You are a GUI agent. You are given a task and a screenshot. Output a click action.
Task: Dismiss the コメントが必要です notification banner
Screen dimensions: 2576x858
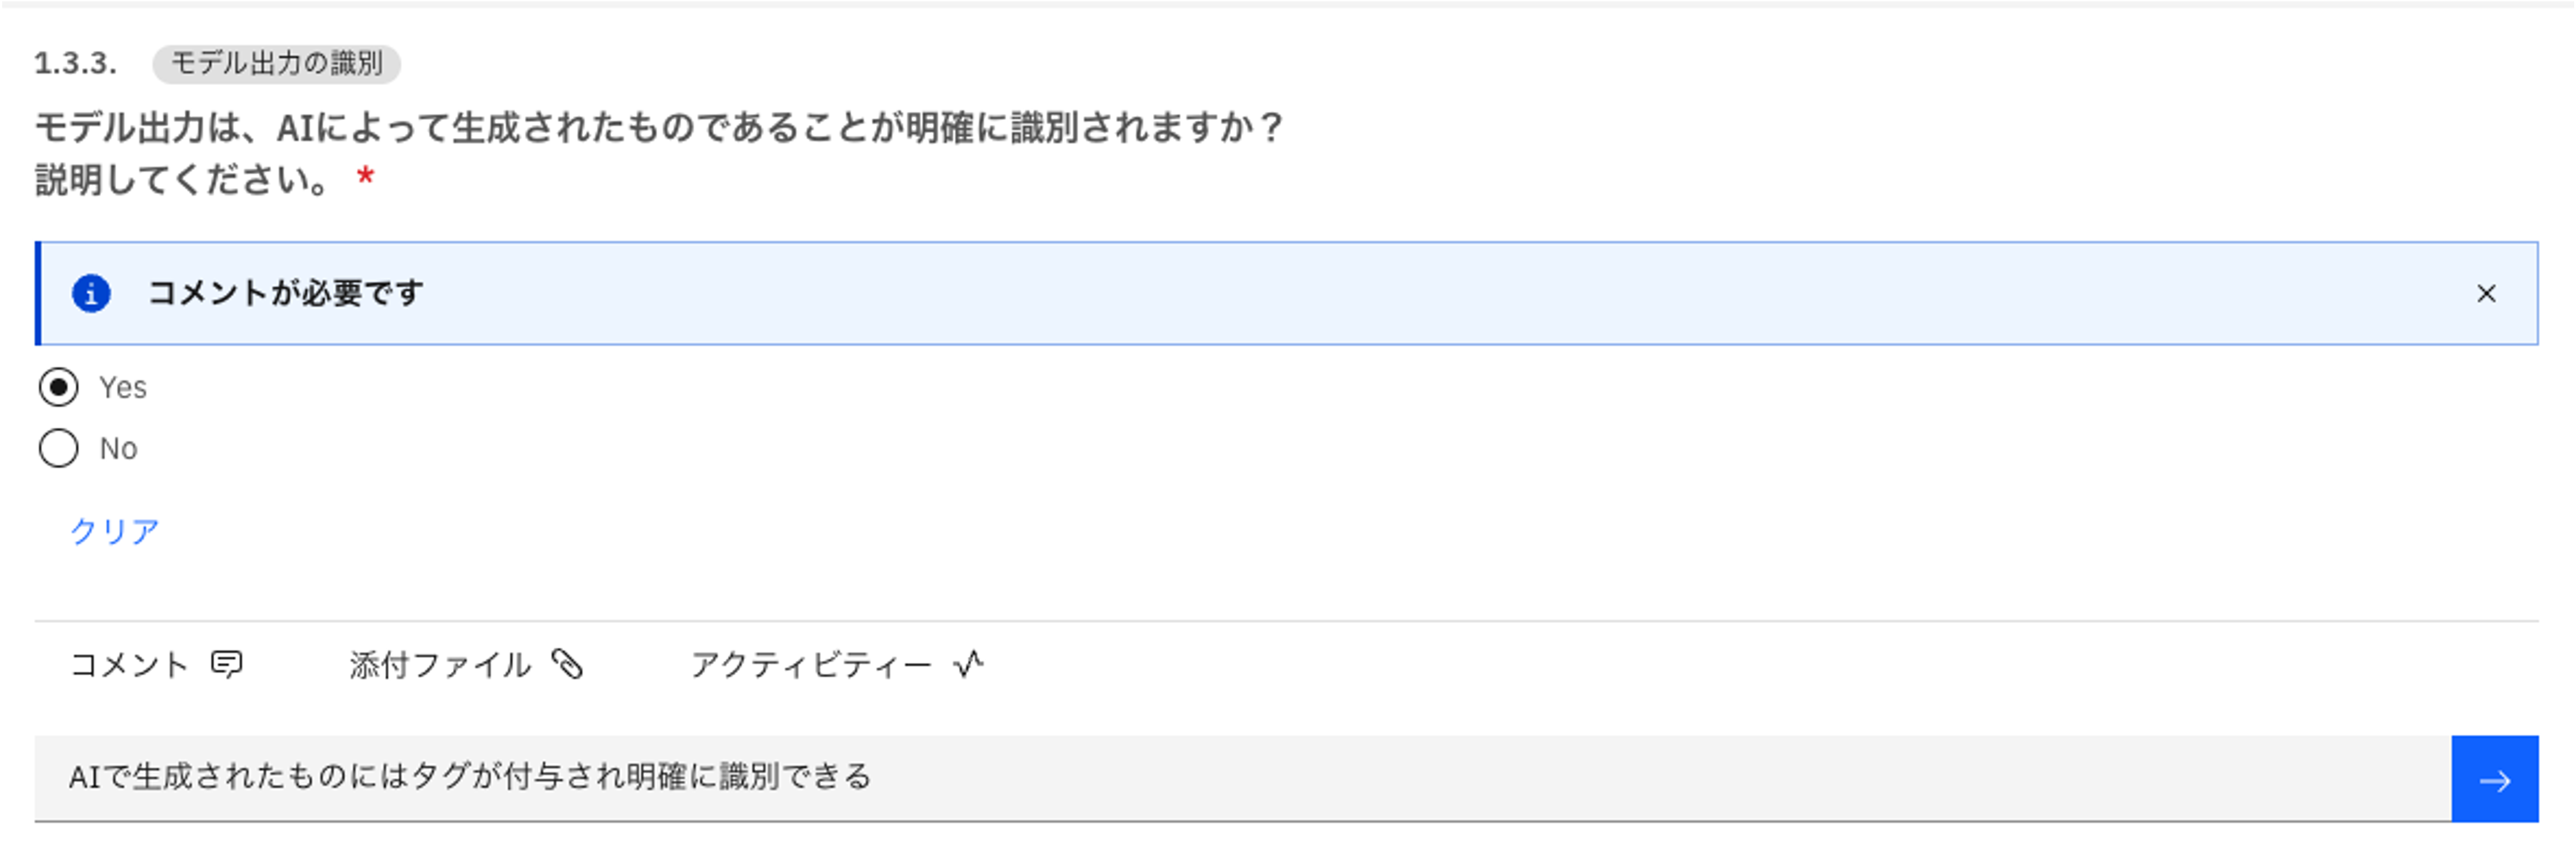pyautogui.click(x=2486, y=294)
